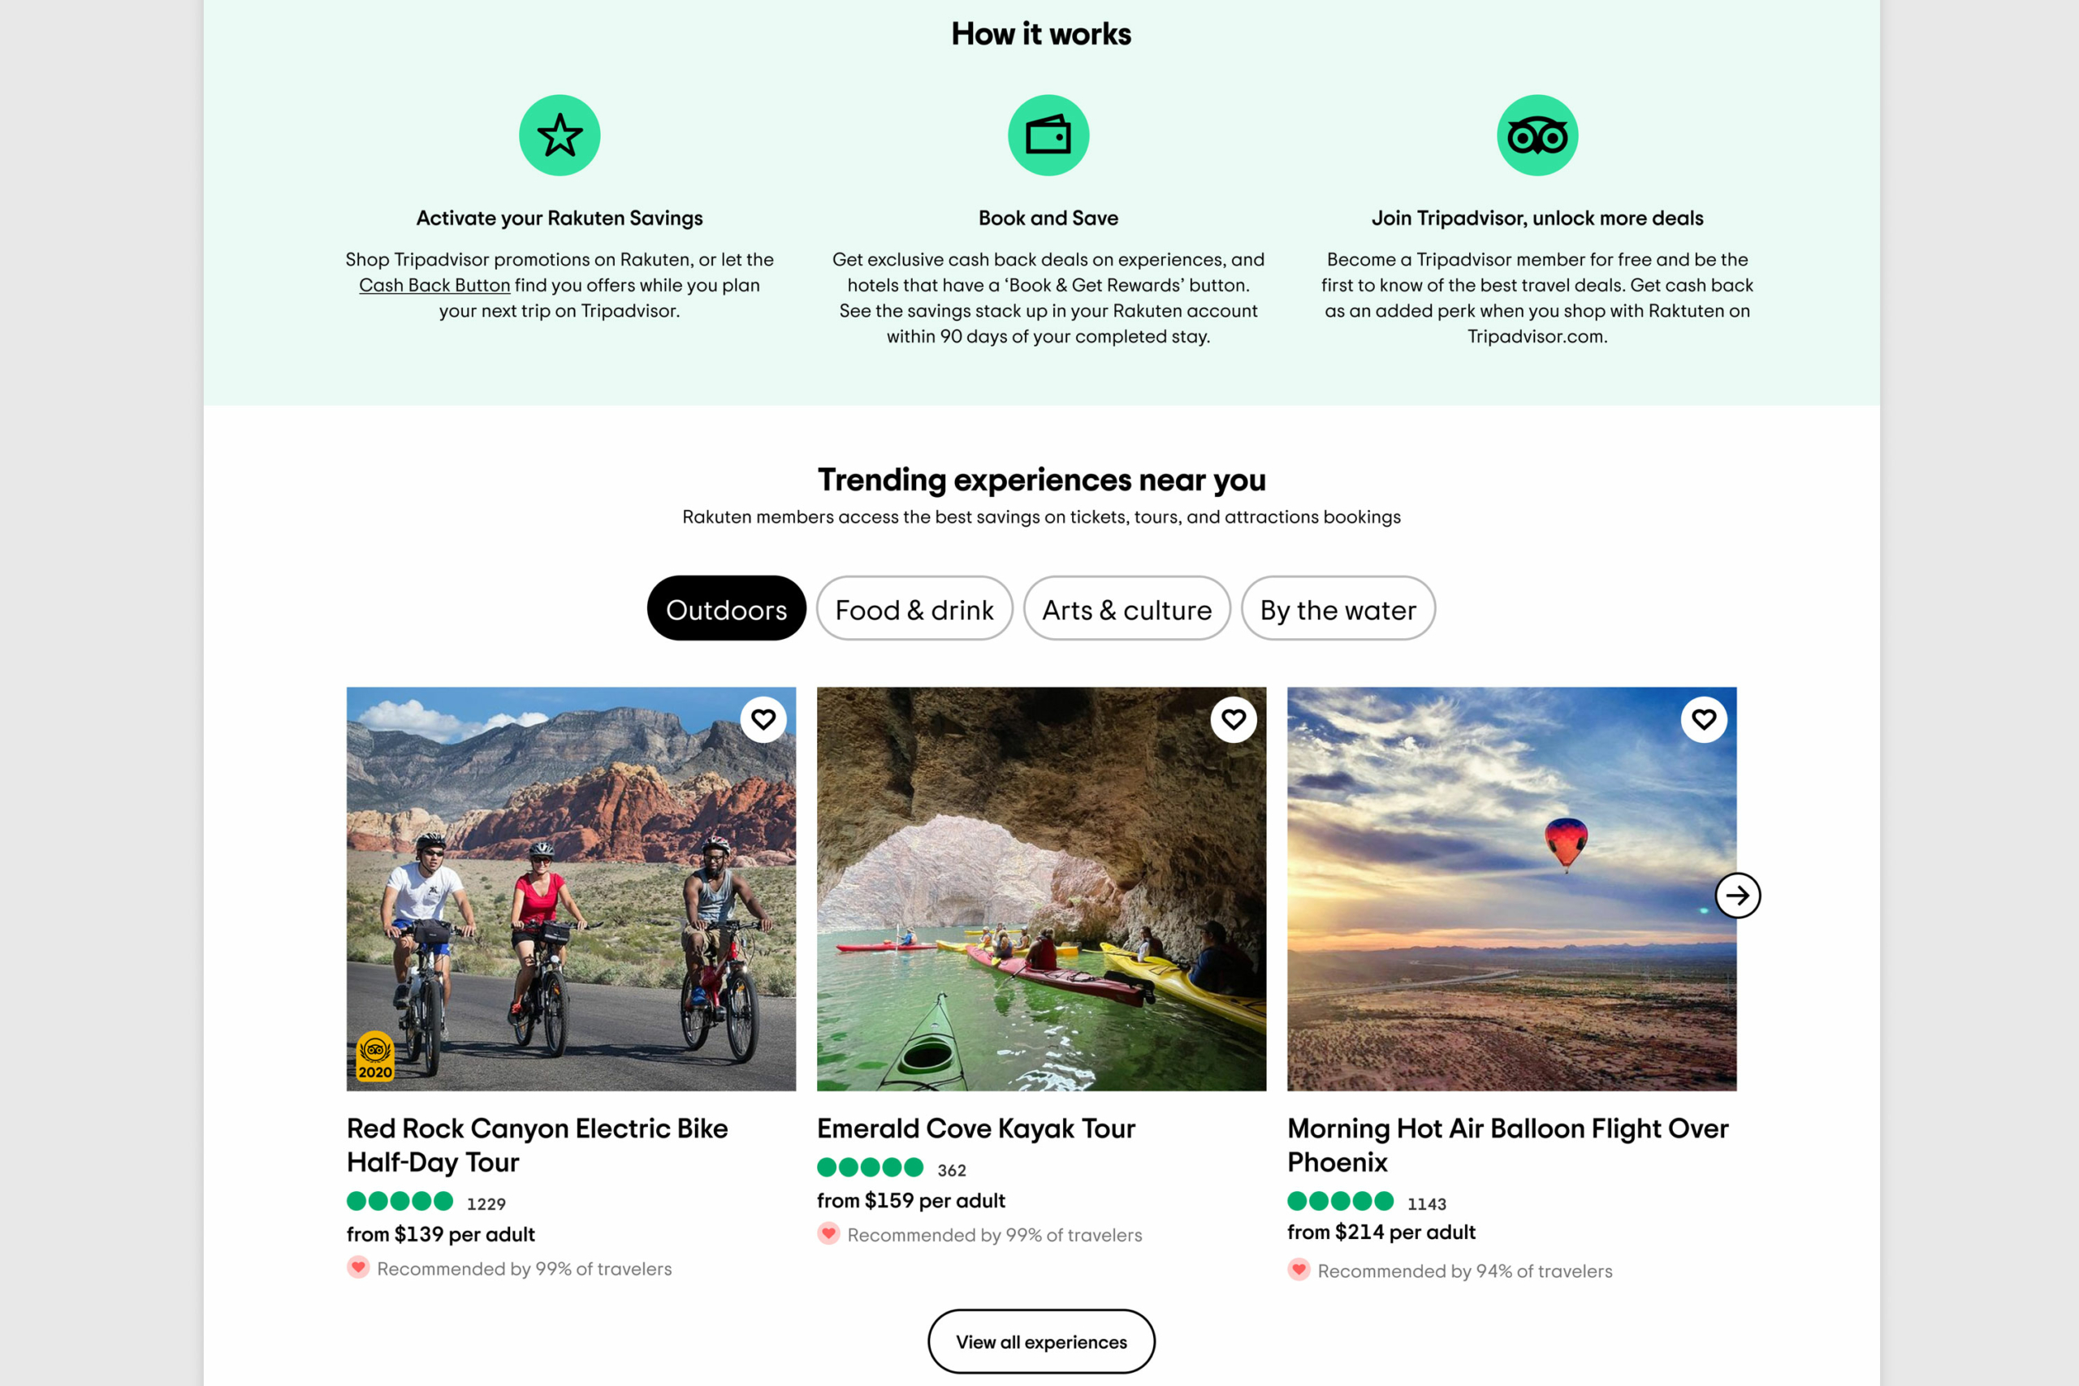Click the View all experiences button

click(1041, 1342)
